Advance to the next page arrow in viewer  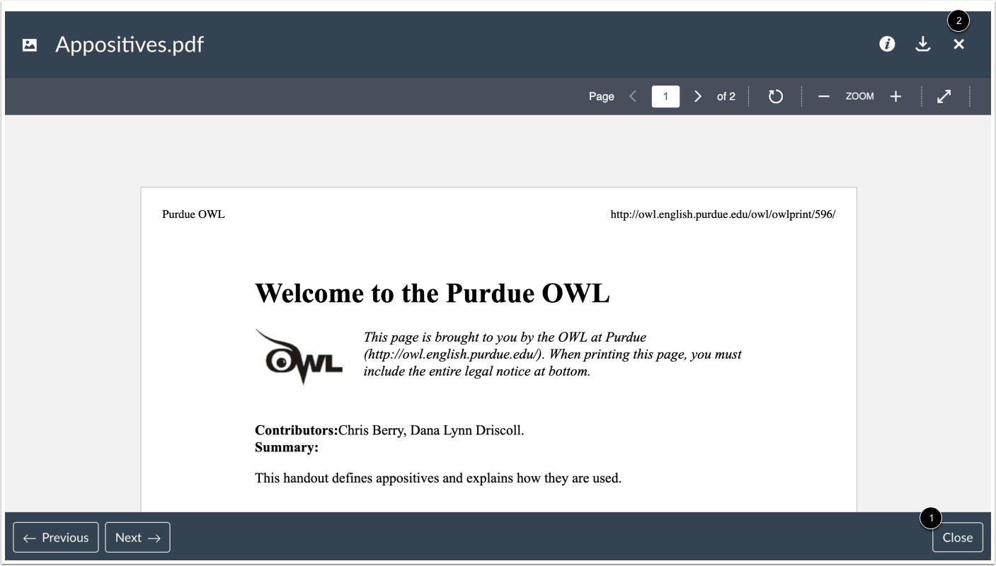pos(698,96)
